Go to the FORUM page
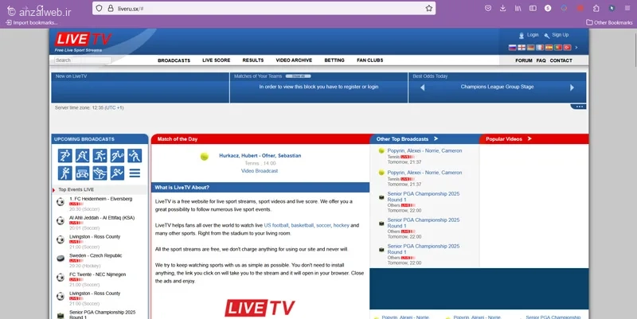Screen dimensions: 637x319 coord(524,60)
